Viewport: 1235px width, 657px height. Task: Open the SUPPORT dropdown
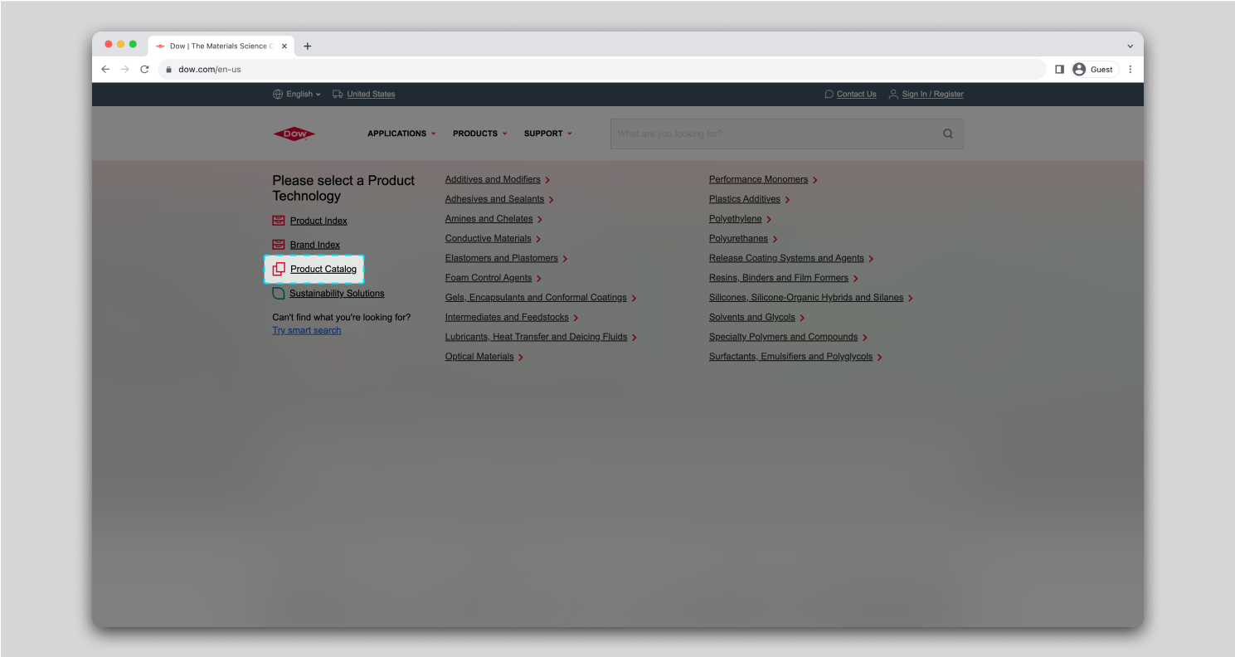(547, 134)
